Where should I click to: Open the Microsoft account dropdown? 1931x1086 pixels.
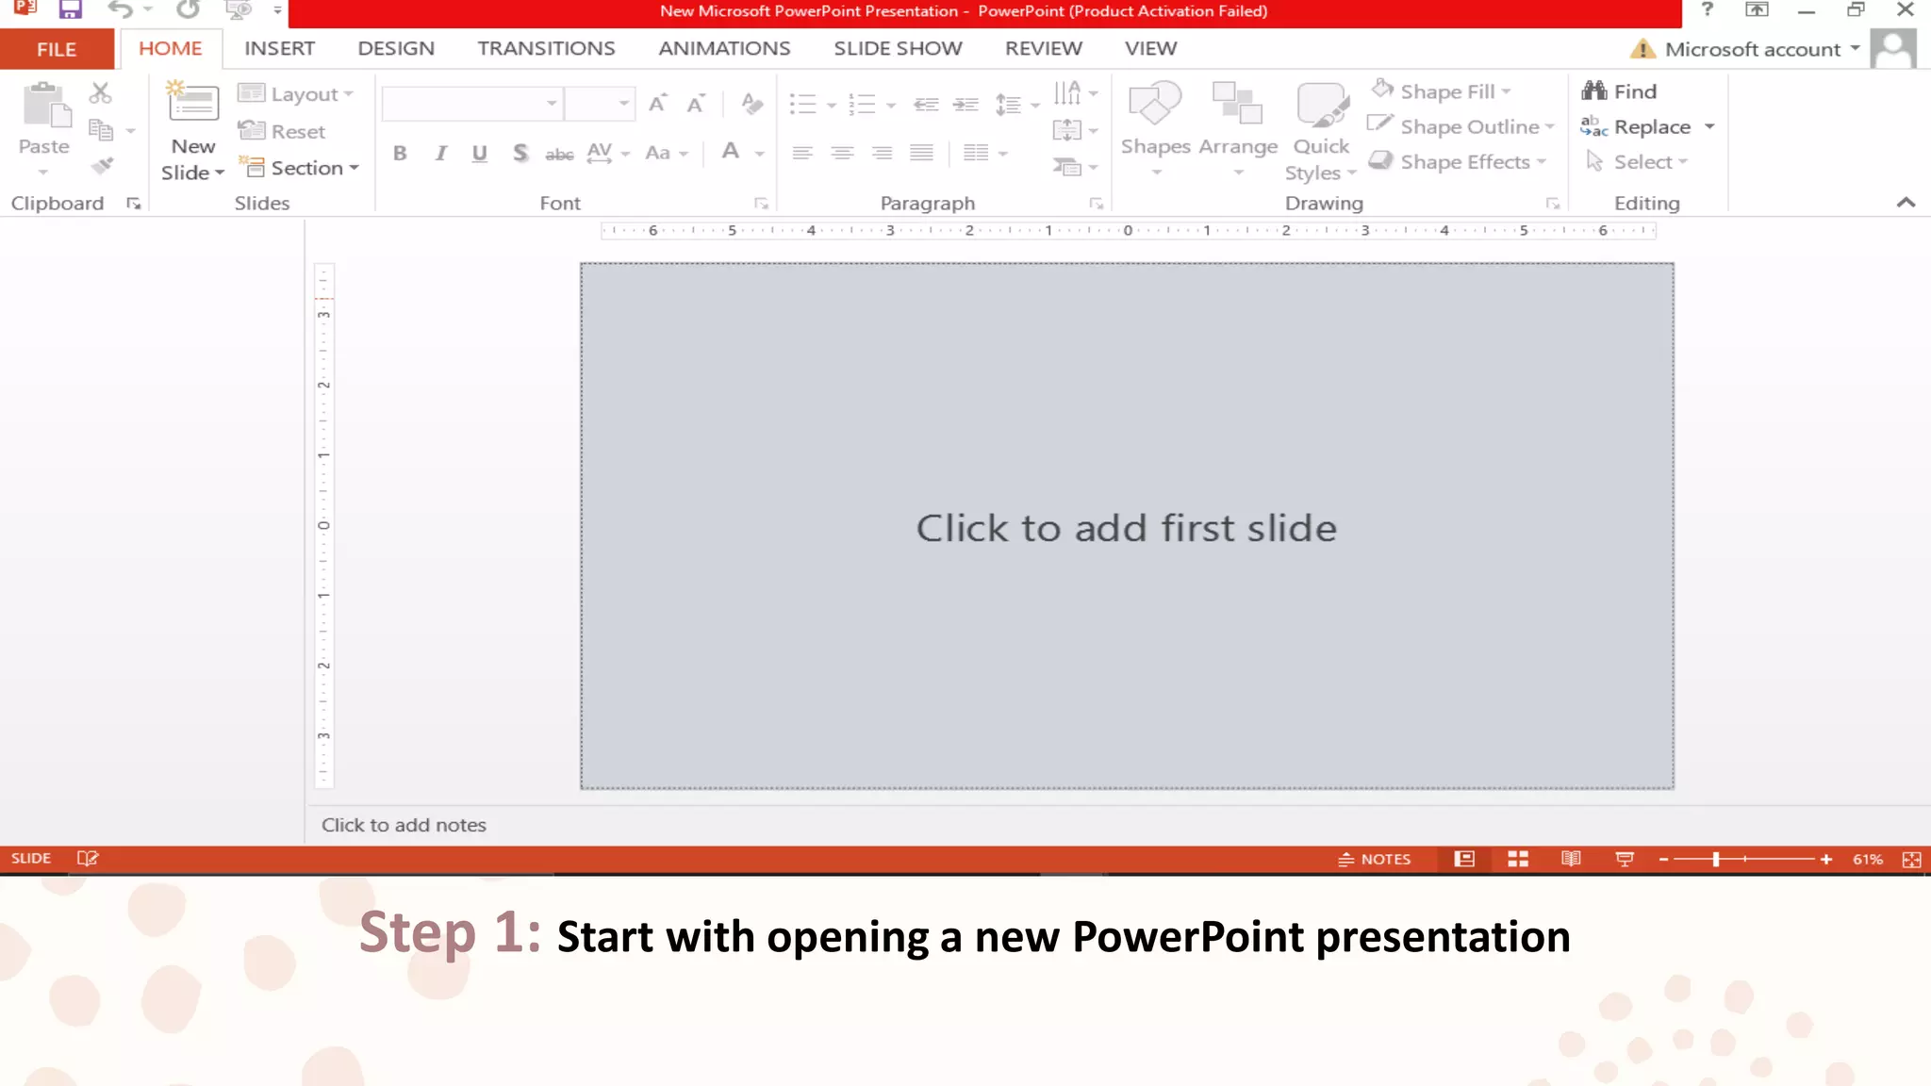[1855, 49]
